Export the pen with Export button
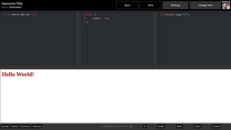 (x=198, y=126)
